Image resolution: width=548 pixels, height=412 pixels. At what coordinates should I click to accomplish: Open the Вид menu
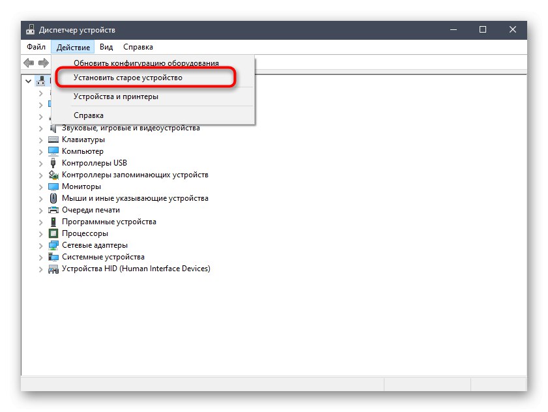tap(106, 47)
